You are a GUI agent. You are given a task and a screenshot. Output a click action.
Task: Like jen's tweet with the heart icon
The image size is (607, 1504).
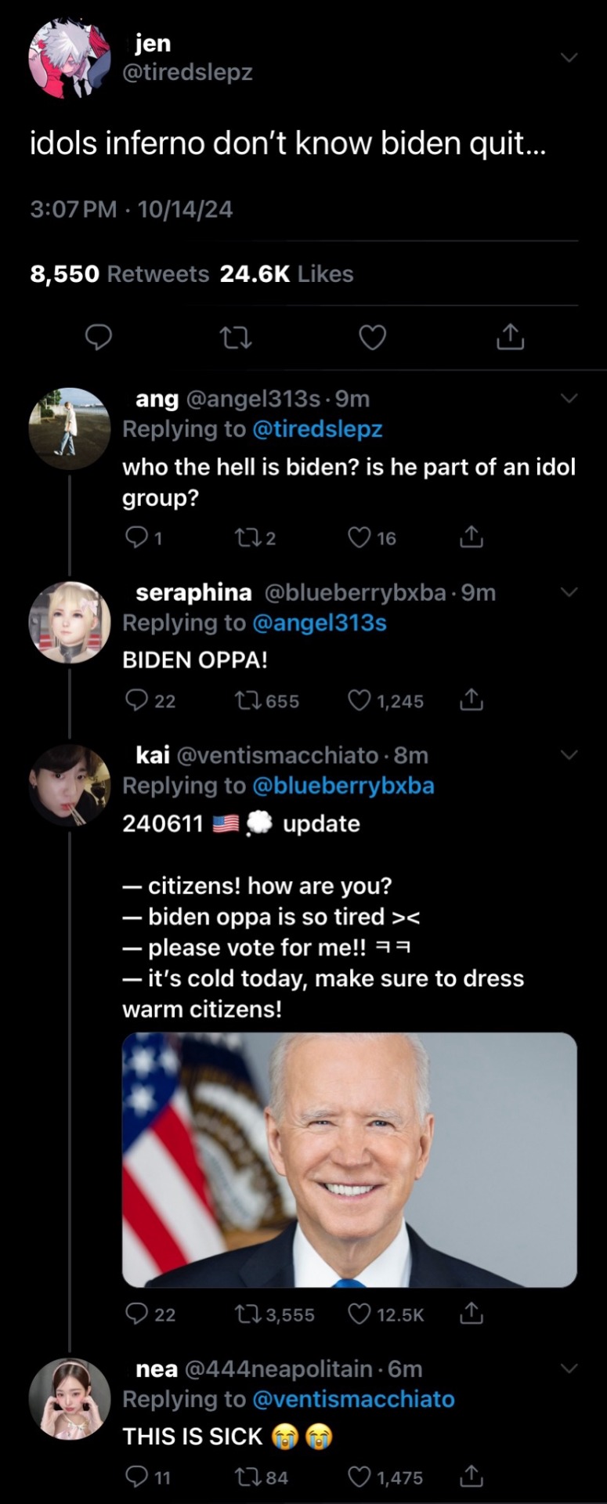[372, 338]
